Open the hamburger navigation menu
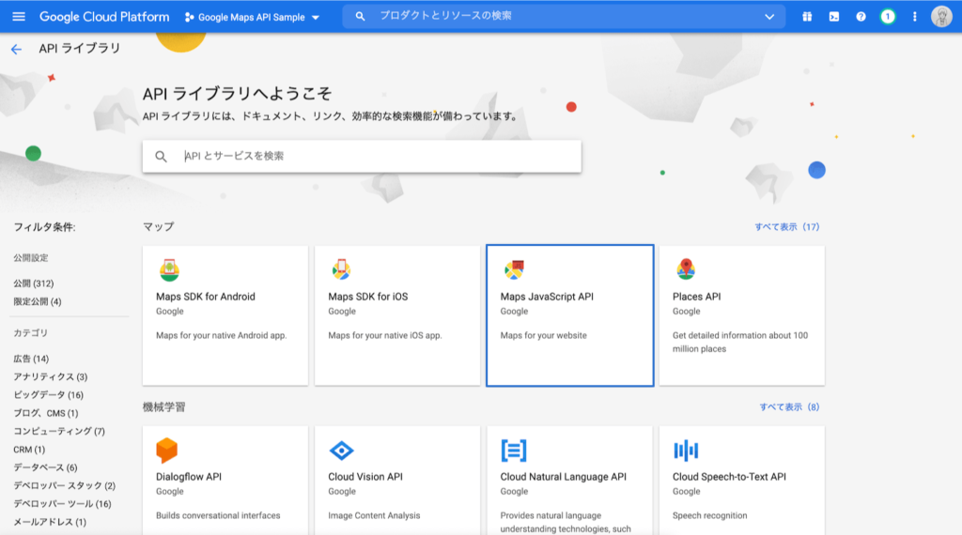The image size is (962, 535). (x=19, y=17)
